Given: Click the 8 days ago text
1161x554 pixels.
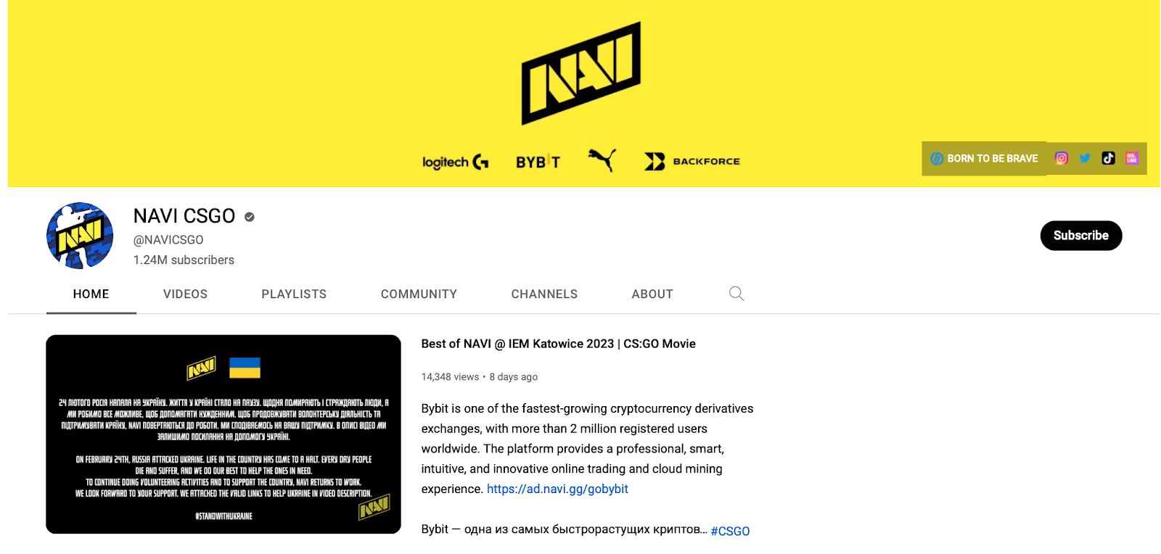Looking at the screenshot, I should click(x=514, y=377).
